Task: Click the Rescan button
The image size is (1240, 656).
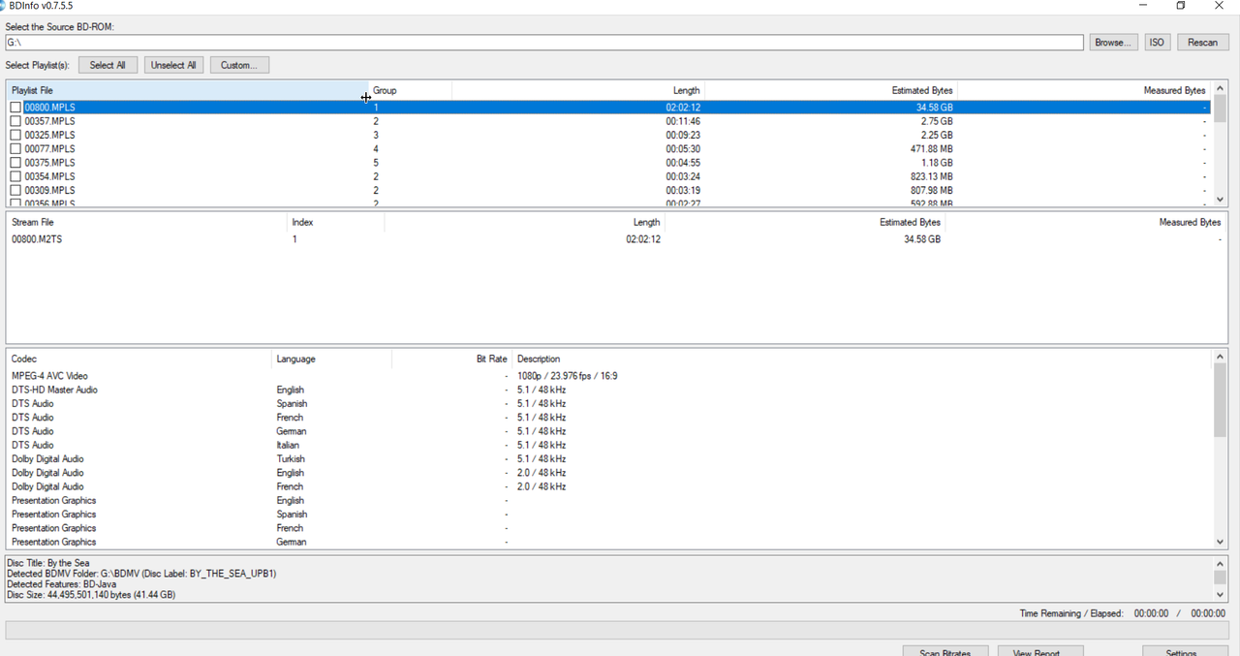Action: (x=1203, y=43)
